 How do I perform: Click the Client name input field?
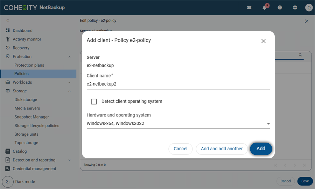click(x=178, y=84)
